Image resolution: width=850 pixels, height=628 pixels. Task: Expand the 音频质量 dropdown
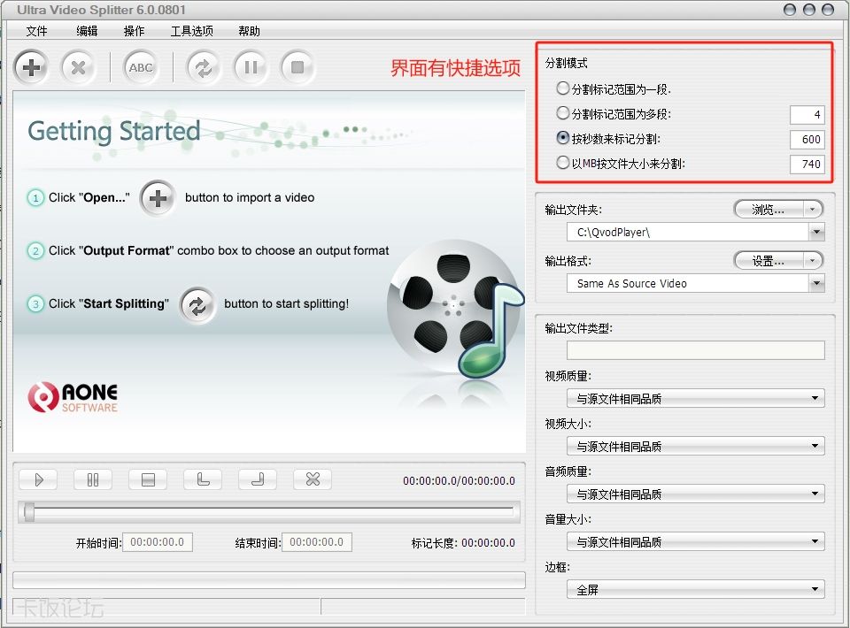point(696,494)
